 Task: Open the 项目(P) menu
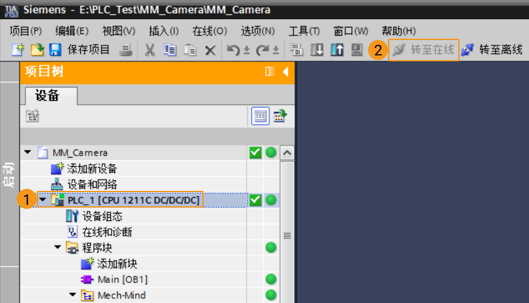coord(25,31)
